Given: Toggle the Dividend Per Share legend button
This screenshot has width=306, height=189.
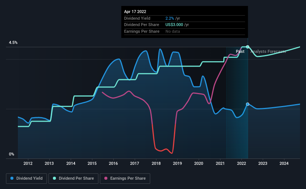Looking at the screenshot, I should coord(73,179).
